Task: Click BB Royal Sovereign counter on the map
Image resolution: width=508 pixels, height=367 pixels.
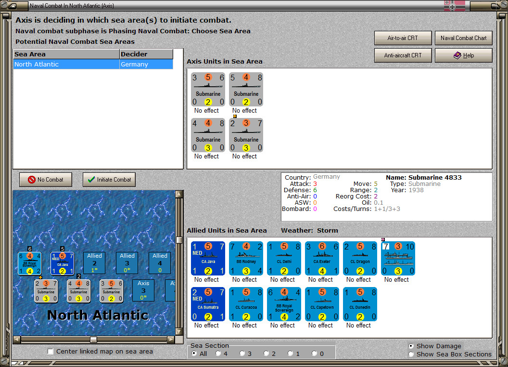Action: point(29,263)
